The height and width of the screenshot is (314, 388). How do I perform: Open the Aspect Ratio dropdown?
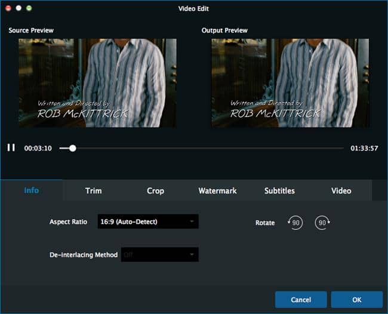(x=148, y=221)
